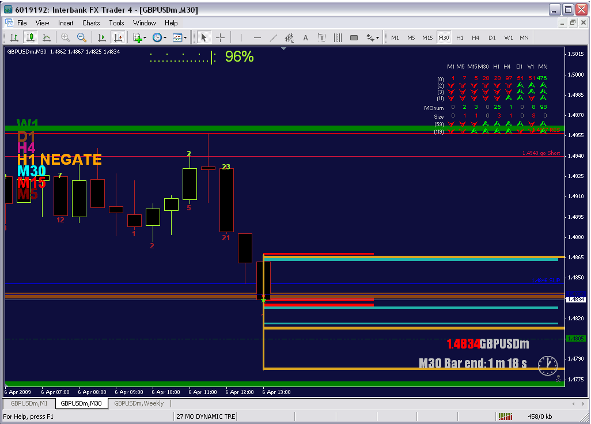Click the 'H1 NEGATE' chart label
The width and height of the screenshot is (591, 424).
pos(59,160)
